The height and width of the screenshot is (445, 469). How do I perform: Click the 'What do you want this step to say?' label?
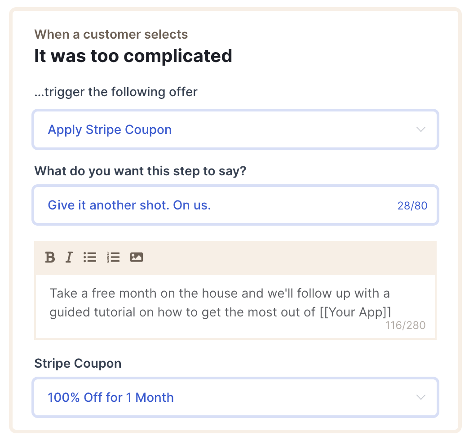(x=140, y=171)
